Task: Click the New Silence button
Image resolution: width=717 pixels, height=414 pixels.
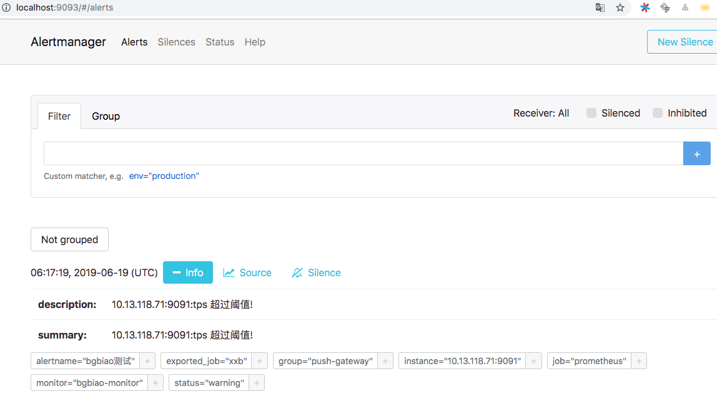Action: click(x=684, y=42)
